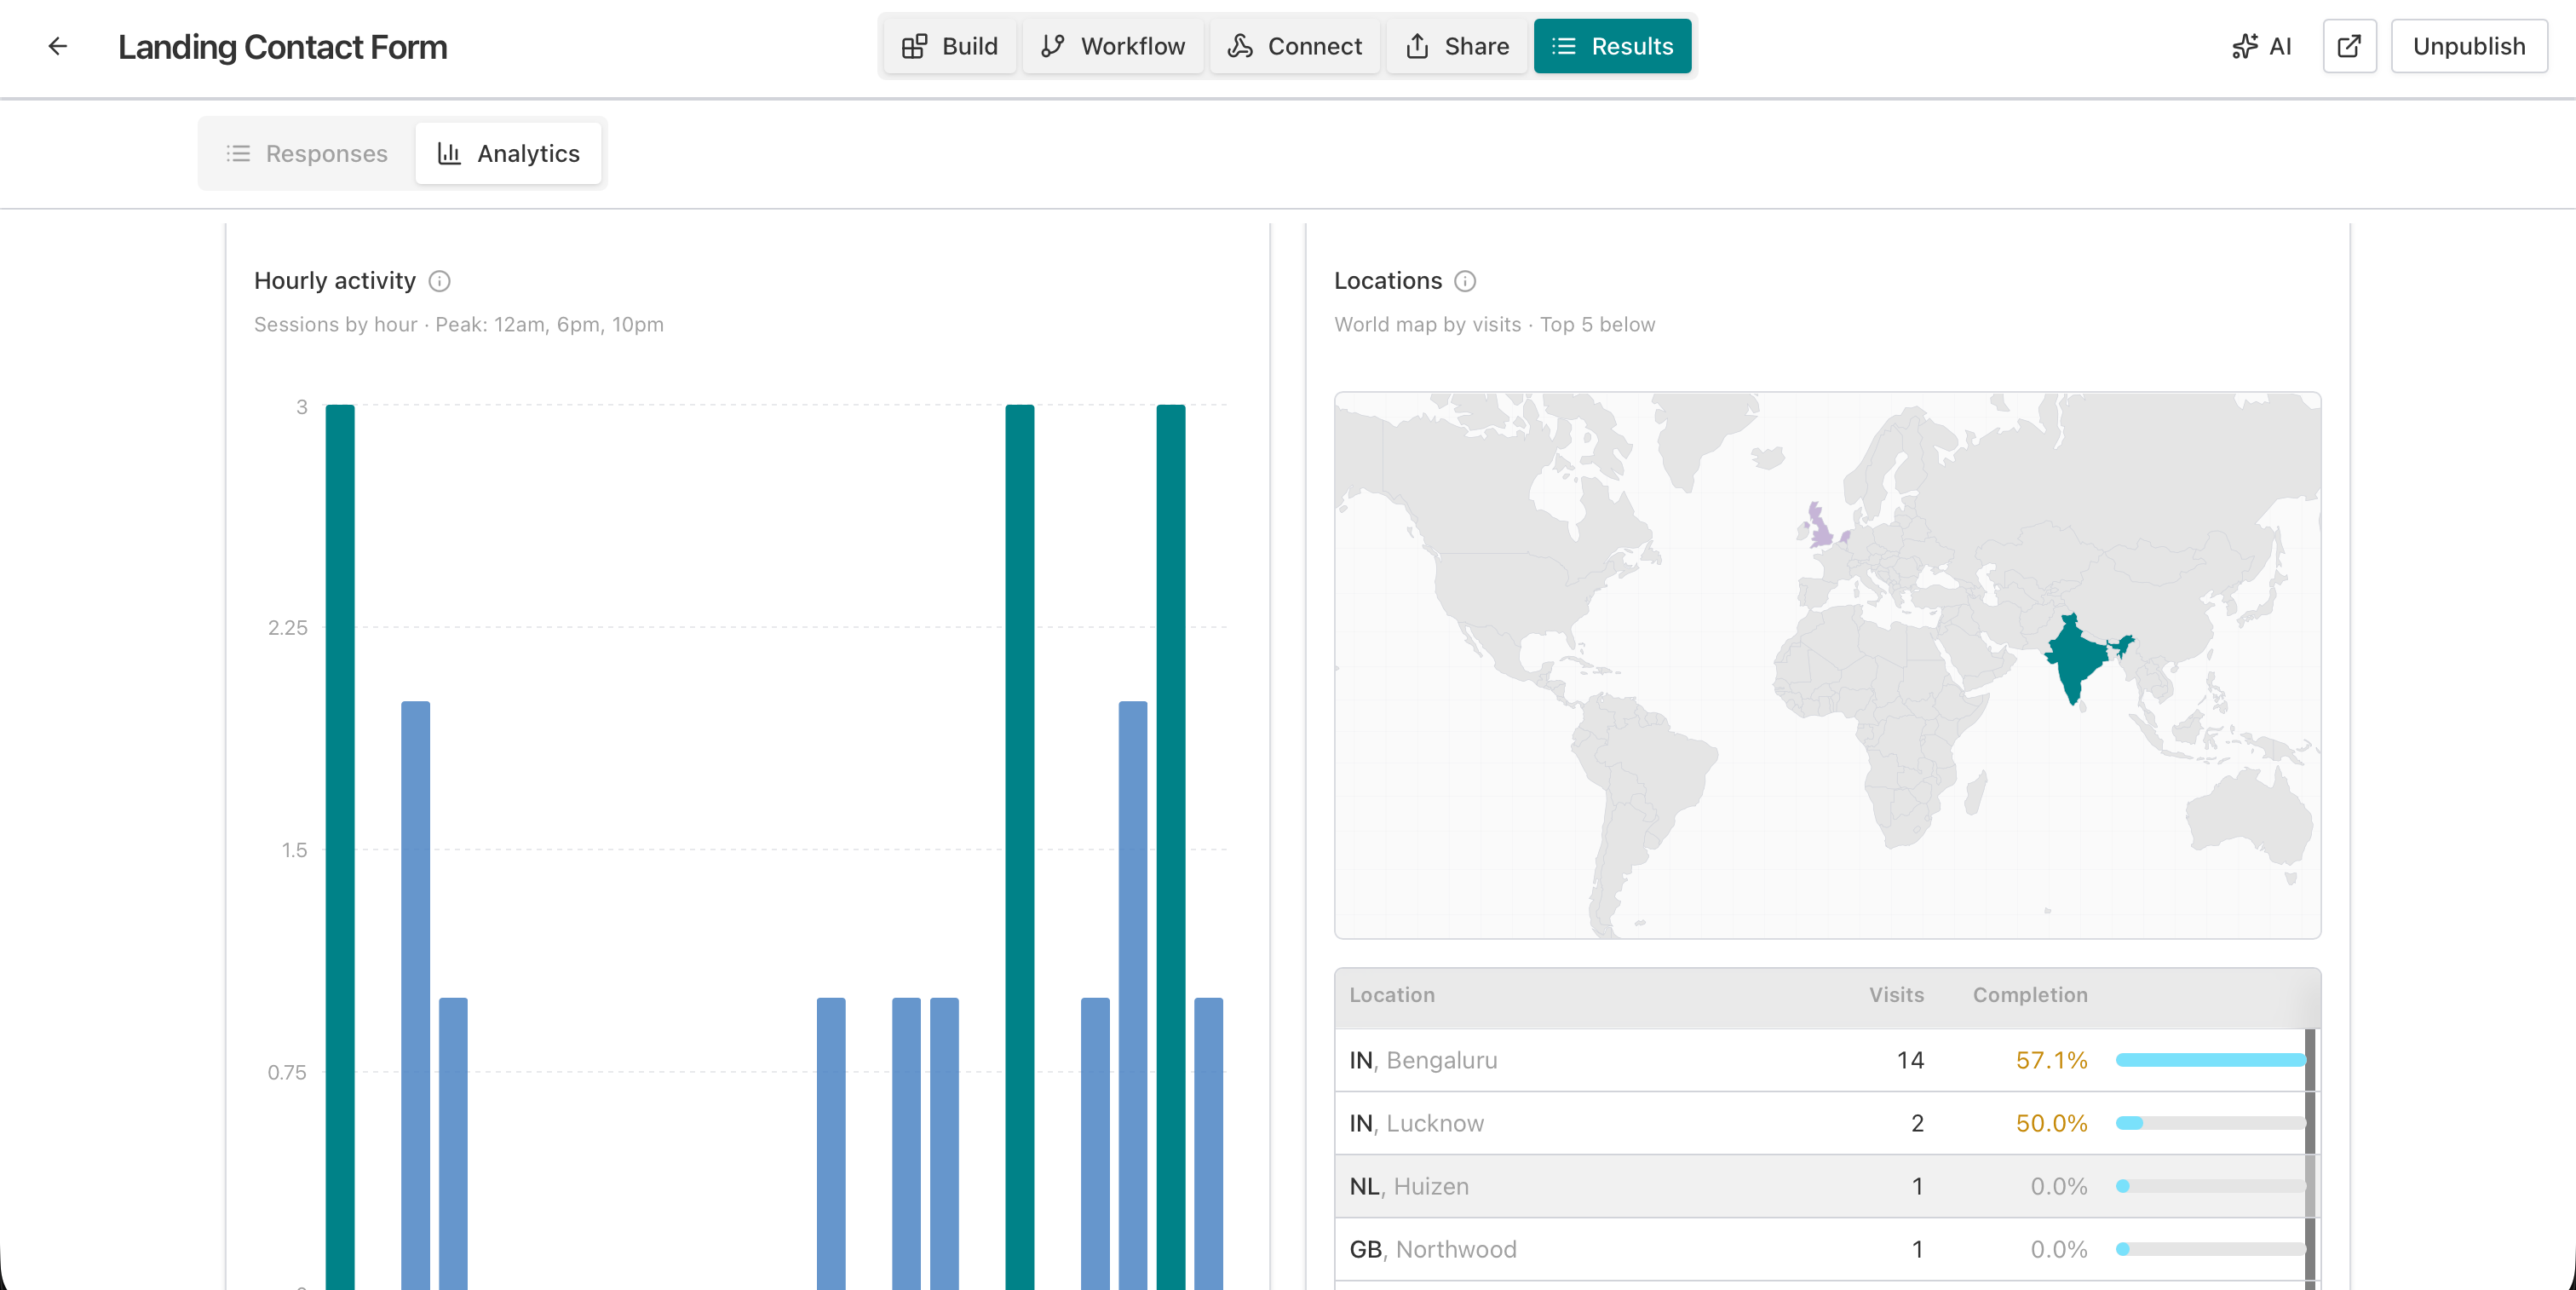Open form in new tab icon
The width and height of the screenshot is (2576, 1290).
coord(2349,46)
